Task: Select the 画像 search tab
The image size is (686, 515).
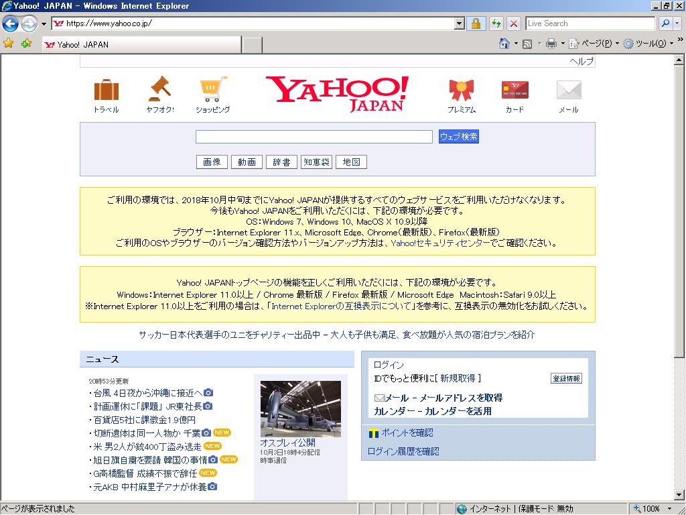Action: coord(212,162)
